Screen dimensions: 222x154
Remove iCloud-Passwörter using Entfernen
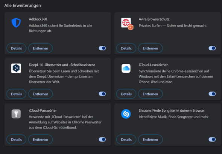click(41, 139)
